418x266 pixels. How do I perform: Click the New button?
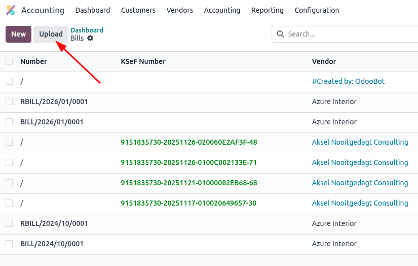(18, 34)
